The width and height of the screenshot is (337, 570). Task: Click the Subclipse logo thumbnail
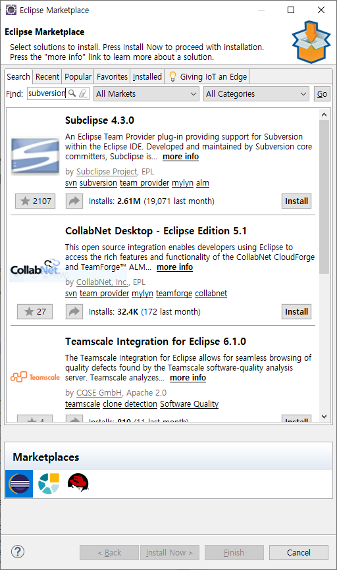tap(35, 155)
